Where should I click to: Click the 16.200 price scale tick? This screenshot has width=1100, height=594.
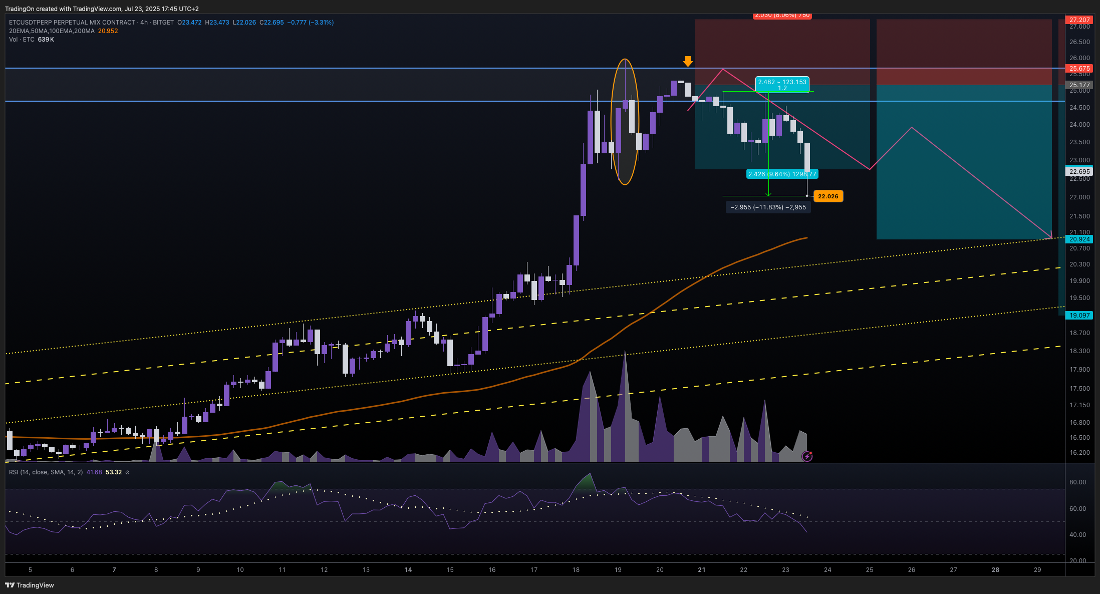[1079, 453]
